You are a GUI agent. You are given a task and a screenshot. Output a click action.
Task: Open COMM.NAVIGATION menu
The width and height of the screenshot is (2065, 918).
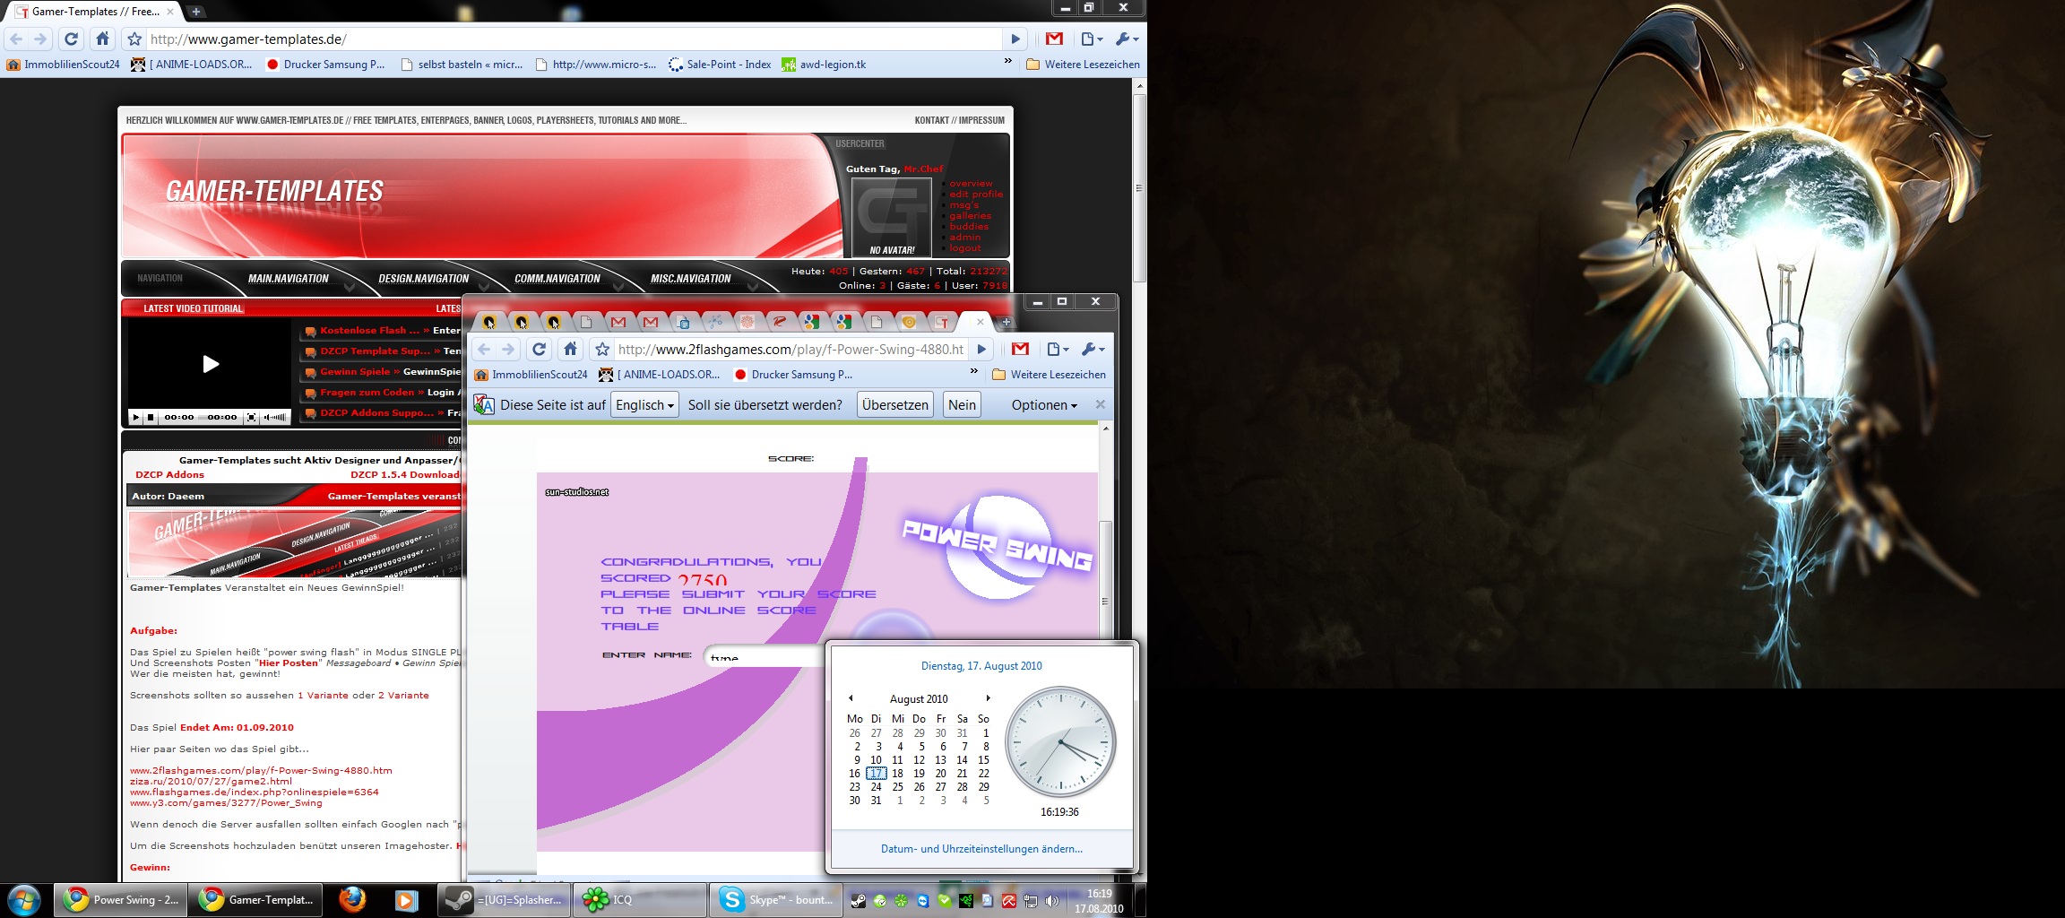pyautogui.click(x=557, y=279)
